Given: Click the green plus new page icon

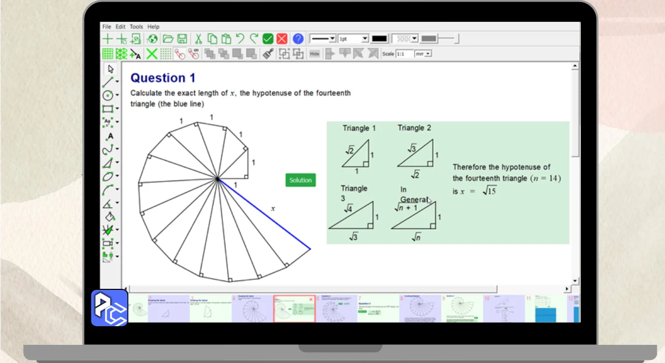Looking at the screenshot, I should click(x=107, y=38).
